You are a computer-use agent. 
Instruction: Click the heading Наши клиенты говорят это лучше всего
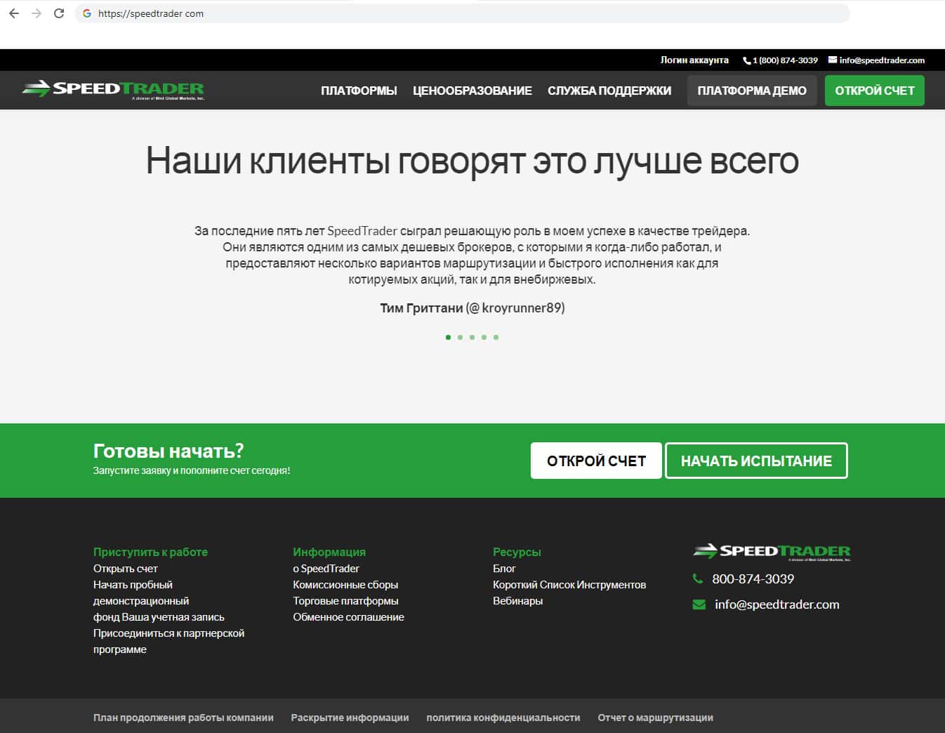472,161
